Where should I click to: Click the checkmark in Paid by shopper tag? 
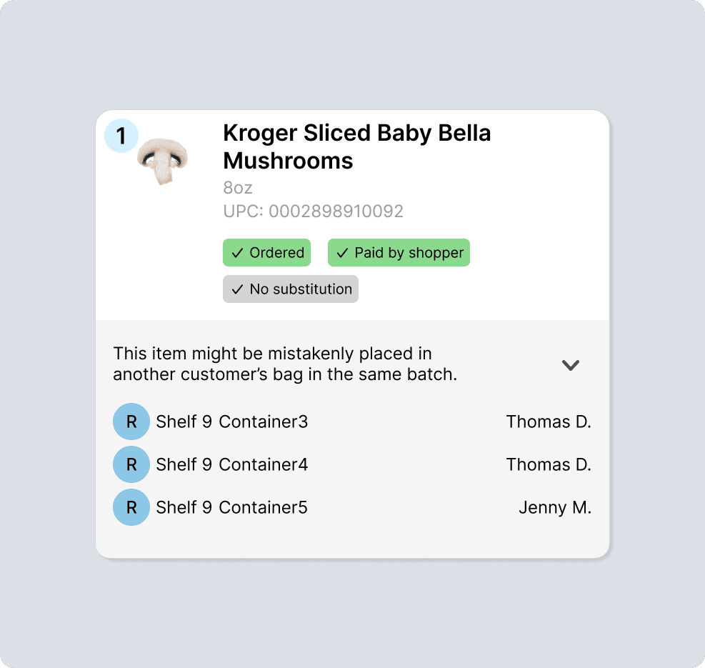click(x=342, y=253)
